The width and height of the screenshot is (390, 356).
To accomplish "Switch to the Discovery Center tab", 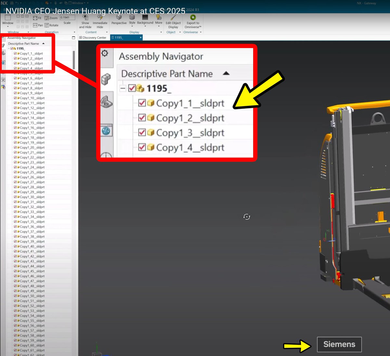I will (93, 37).
